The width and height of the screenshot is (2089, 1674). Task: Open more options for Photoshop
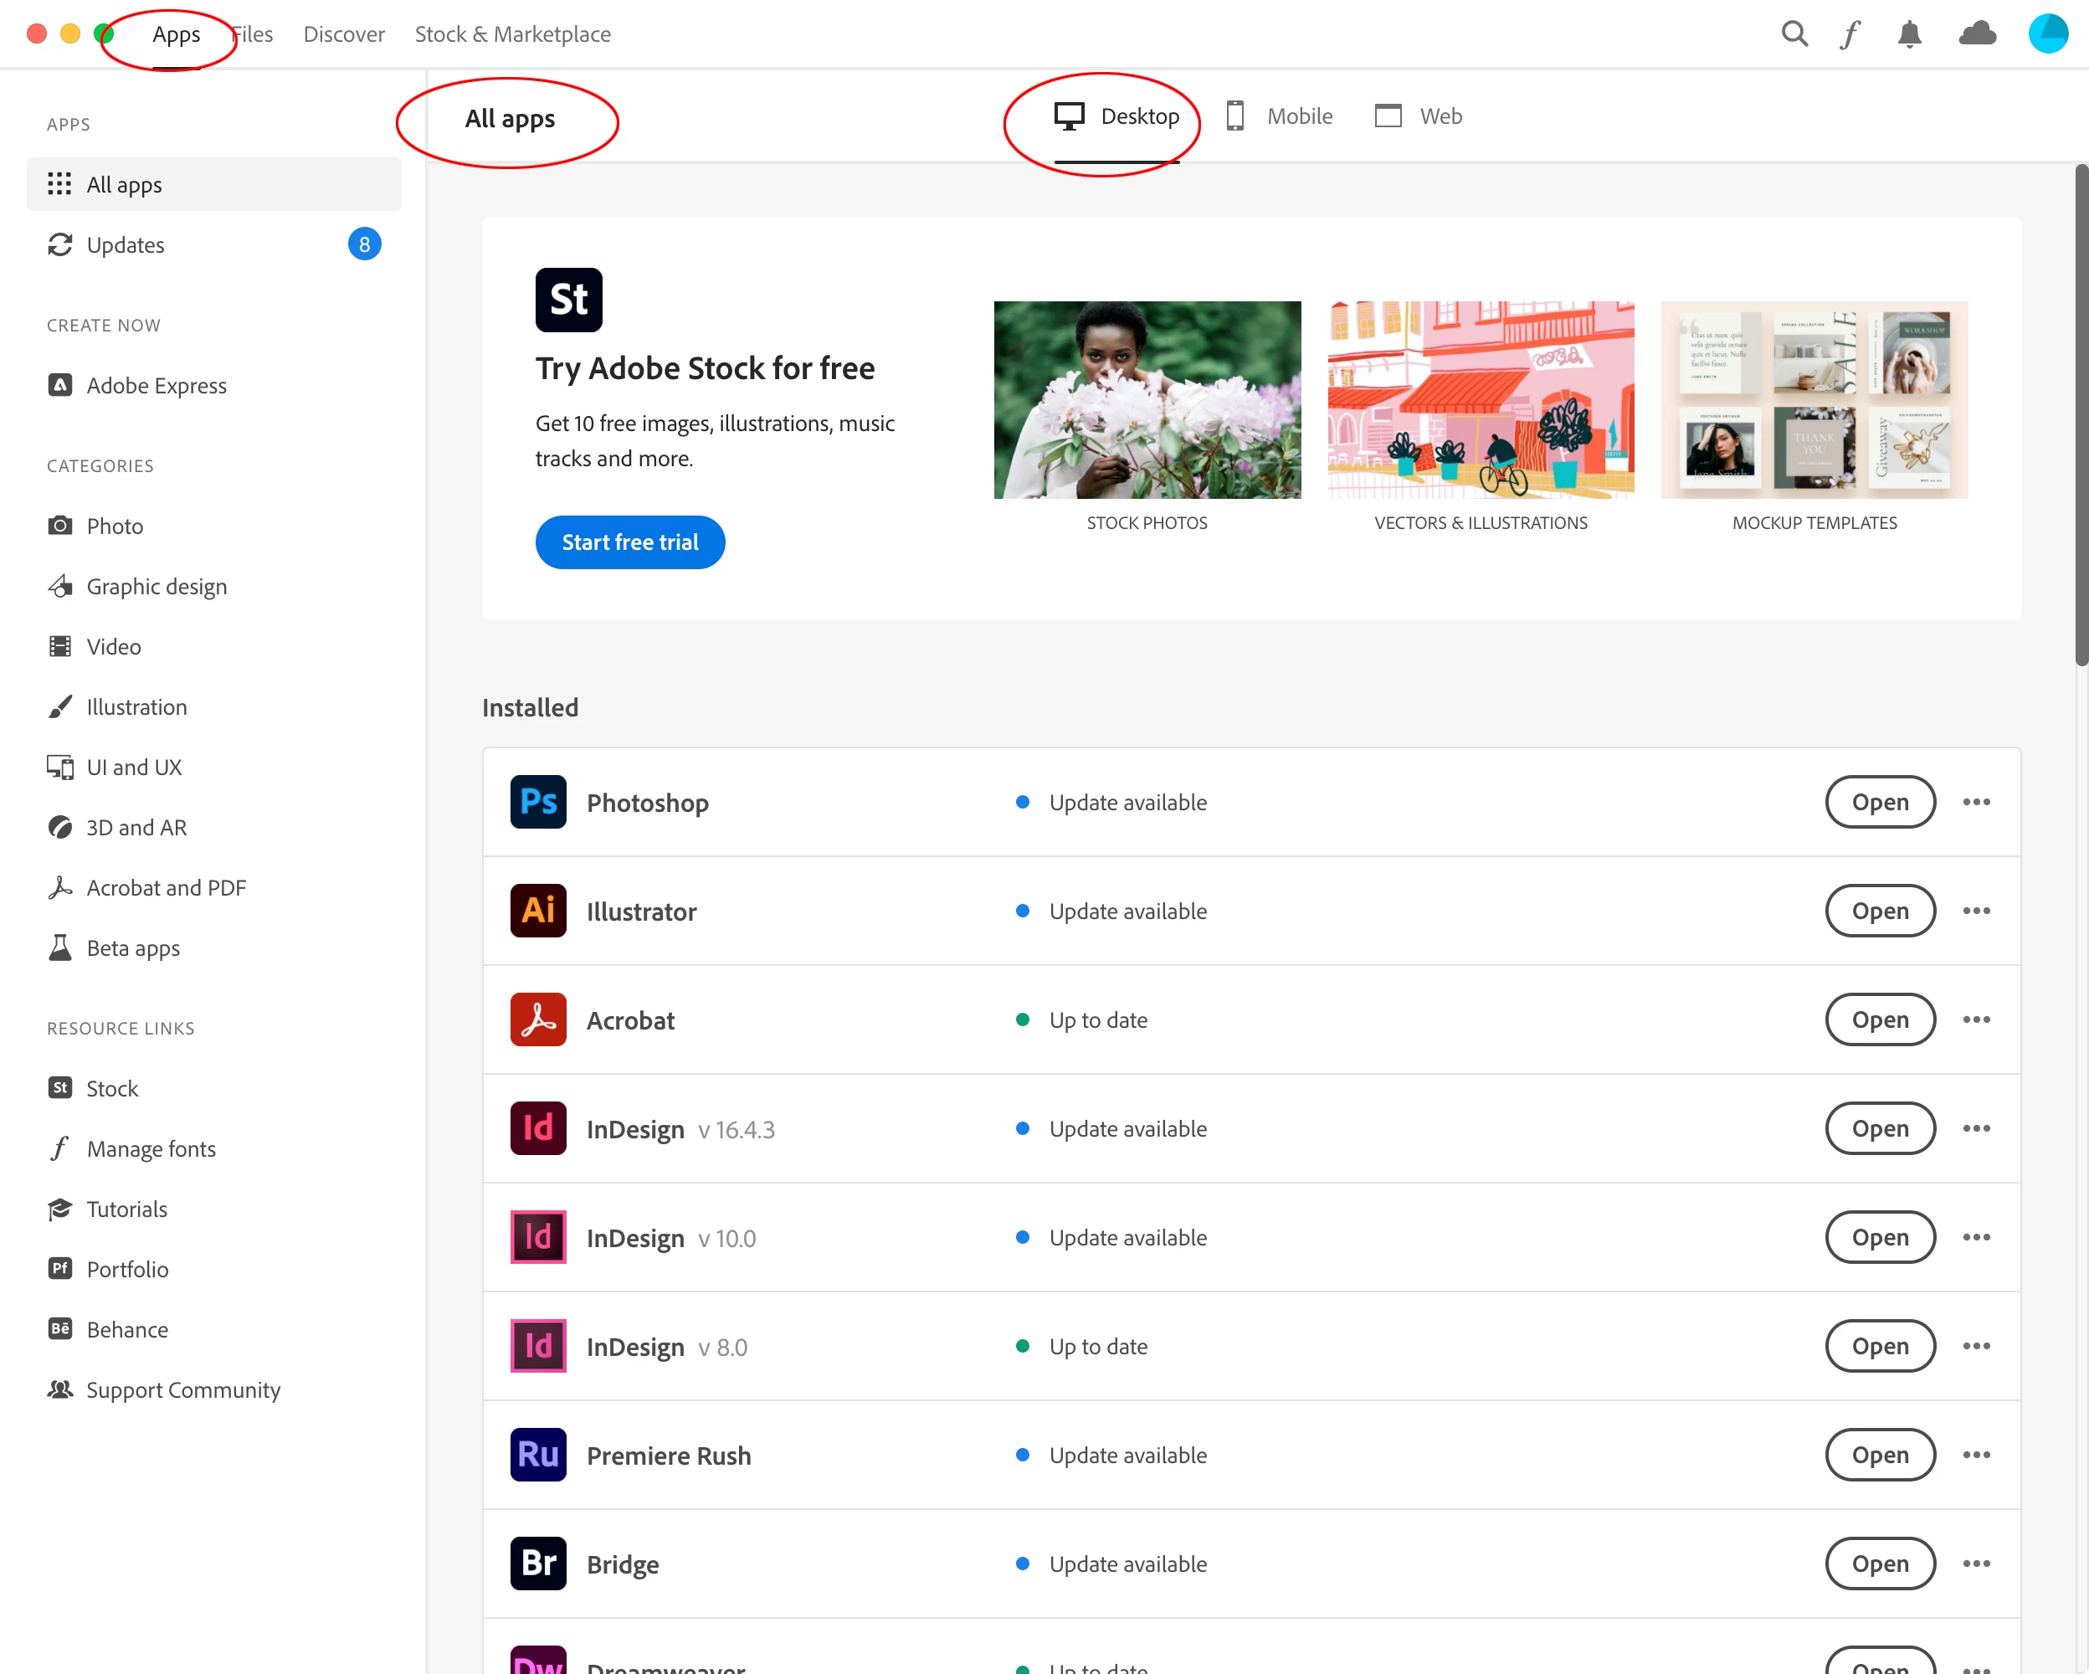[1976, 802]
